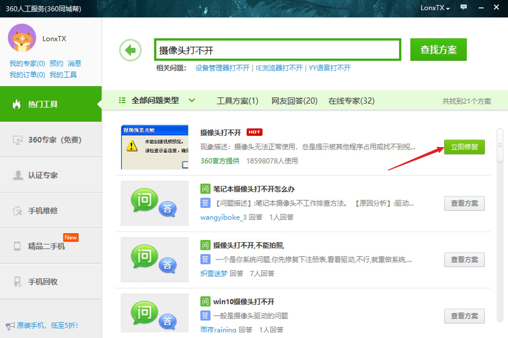
Task: Open related question IE浏览器打不开
Action: coord(279,68)
